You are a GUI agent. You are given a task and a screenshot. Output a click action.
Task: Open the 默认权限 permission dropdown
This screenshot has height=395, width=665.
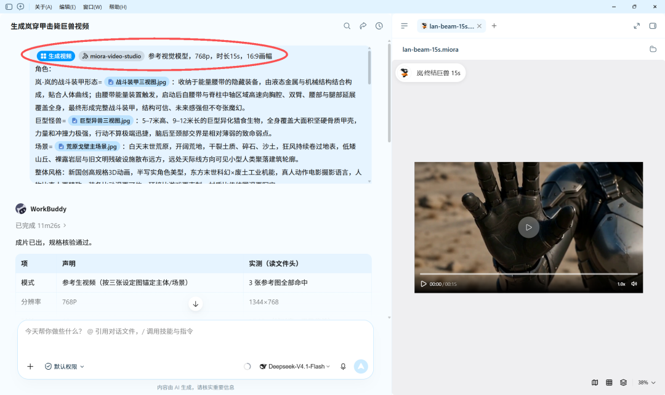pyautogui.click(x=65, y=367)
